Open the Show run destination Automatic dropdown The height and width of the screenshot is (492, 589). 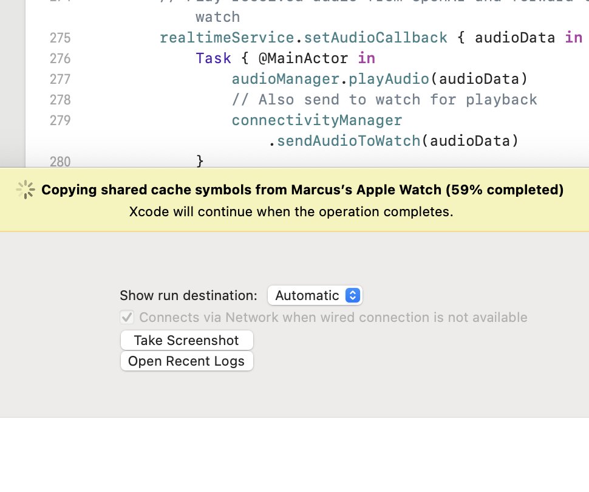(315, 295)
